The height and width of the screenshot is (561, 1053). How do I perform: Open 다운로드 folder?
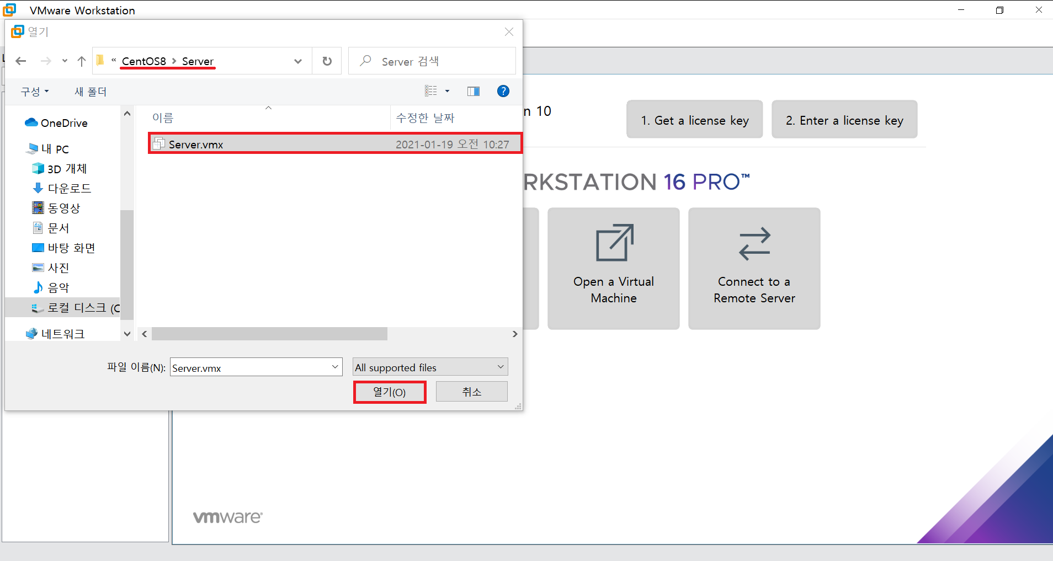pos(62,188)
